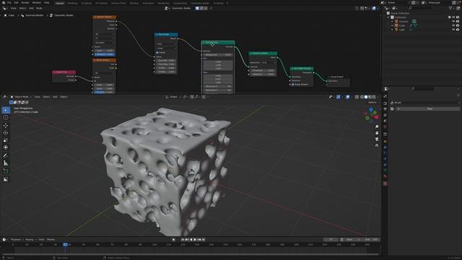
Task: Adjust the Volume to Mesh Threshold field
Action: pos(263,71)
